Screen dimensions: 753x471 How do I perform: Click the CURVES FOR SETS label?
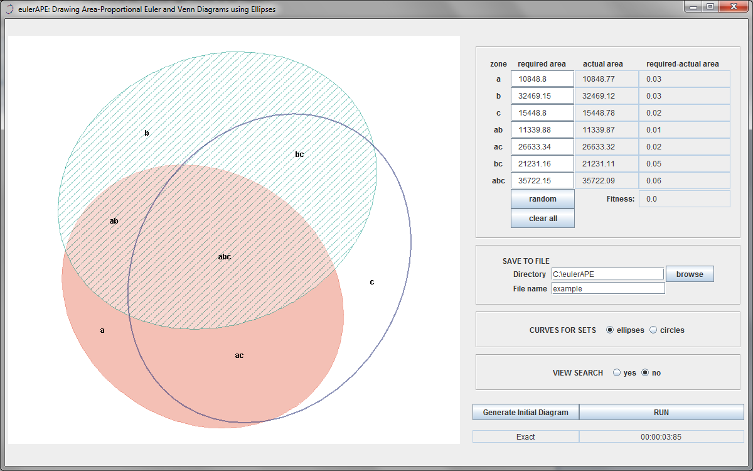tap(563, 330)
